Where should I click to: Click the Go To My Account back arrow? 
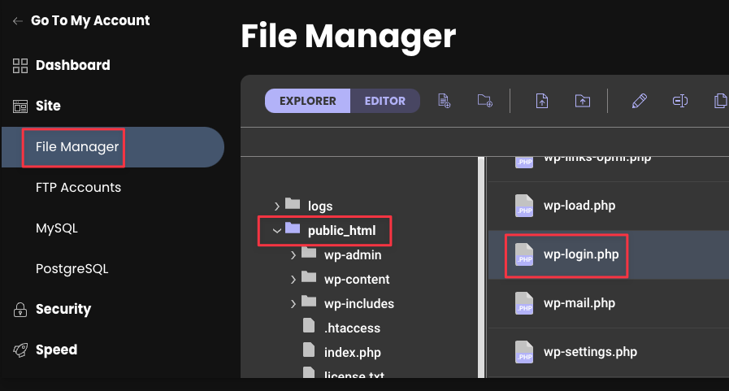pyautogui.click(x=18, y=21)
